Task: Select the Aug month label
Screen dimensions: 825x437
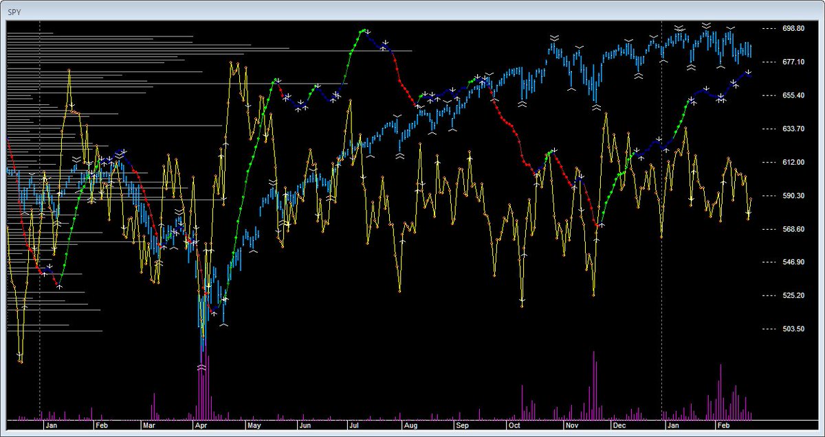Action: click(410, 425)
